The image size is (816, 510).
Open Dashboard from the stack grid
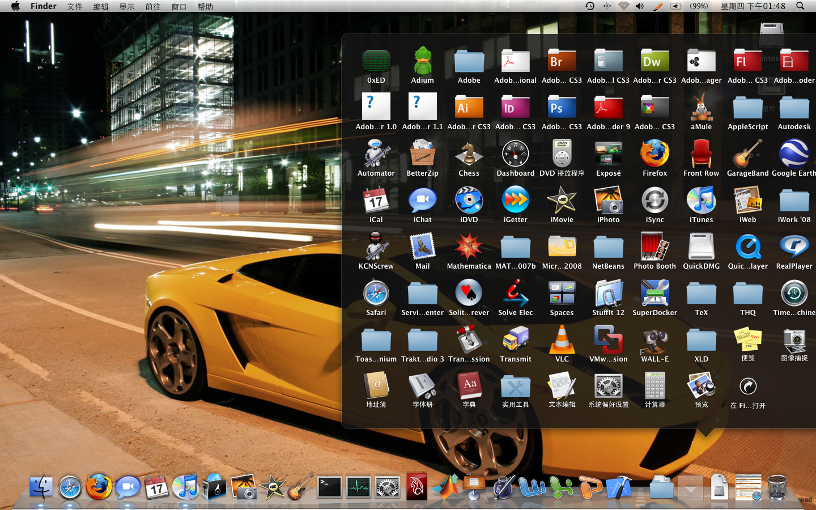[x=516, y=154]
